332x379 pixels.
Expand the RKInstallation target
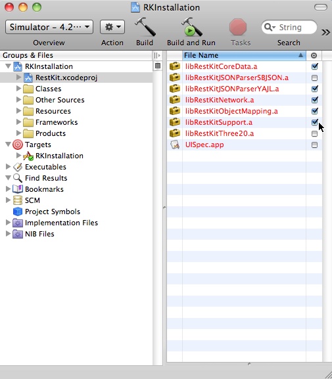coord(18,156)
